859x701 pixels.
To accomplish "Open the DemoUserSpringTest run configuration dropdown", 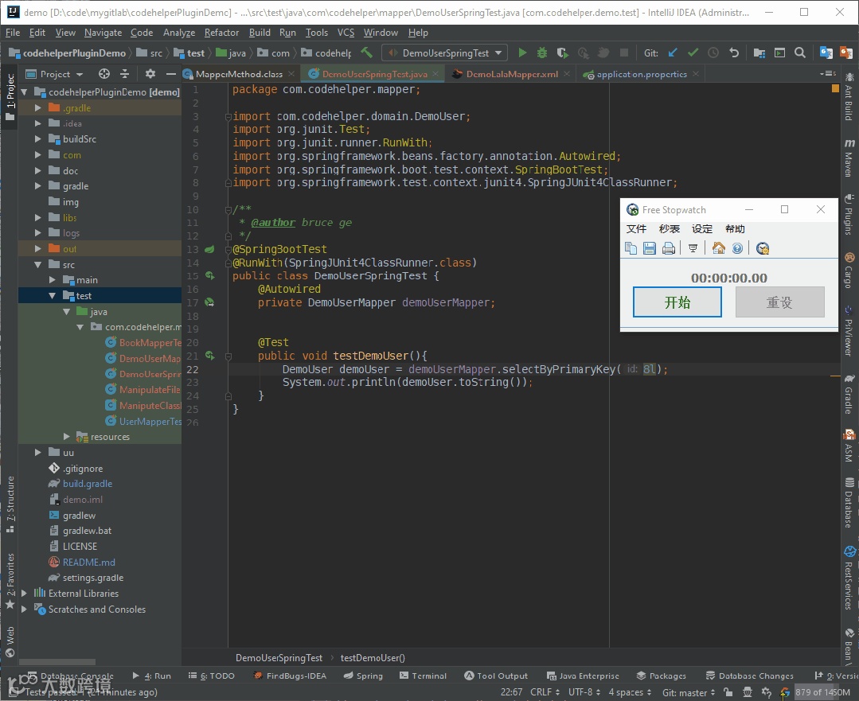I will (444, 53).
